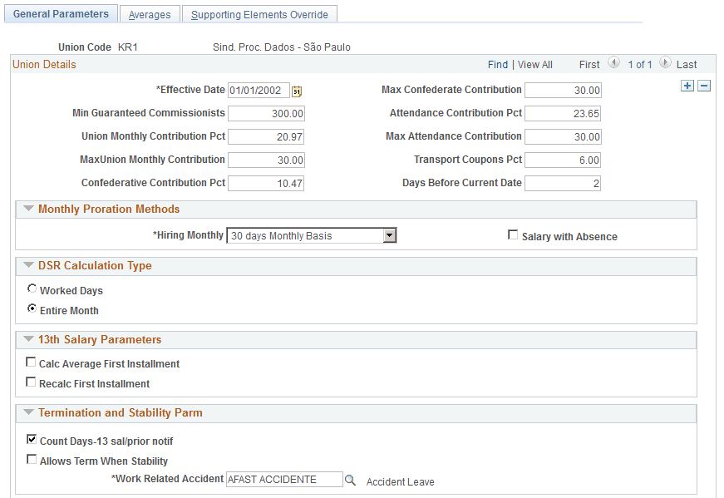The width and height of the screenshot is (724, 498).
Task: Click the KR1 union code value
Action: [128, 47]
